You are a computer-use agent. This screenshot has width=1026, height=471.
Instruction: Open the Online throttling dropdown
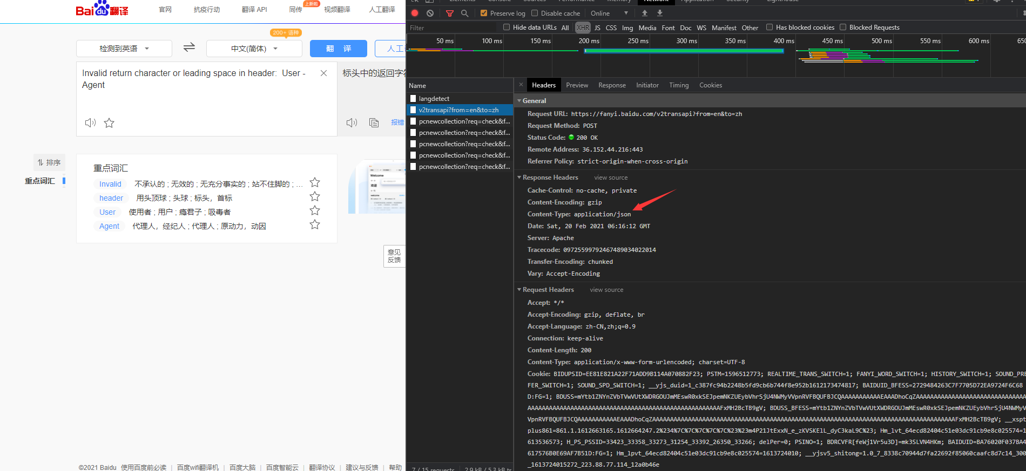click(x=609, y=13)
